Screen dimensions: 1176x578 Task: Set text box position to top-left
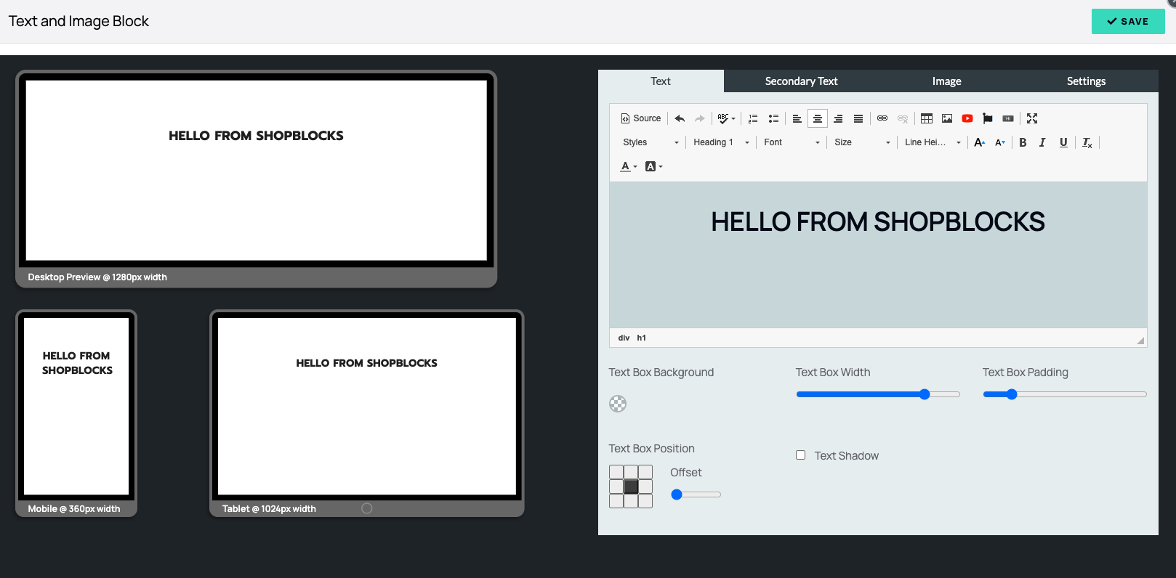click(616, 472)
